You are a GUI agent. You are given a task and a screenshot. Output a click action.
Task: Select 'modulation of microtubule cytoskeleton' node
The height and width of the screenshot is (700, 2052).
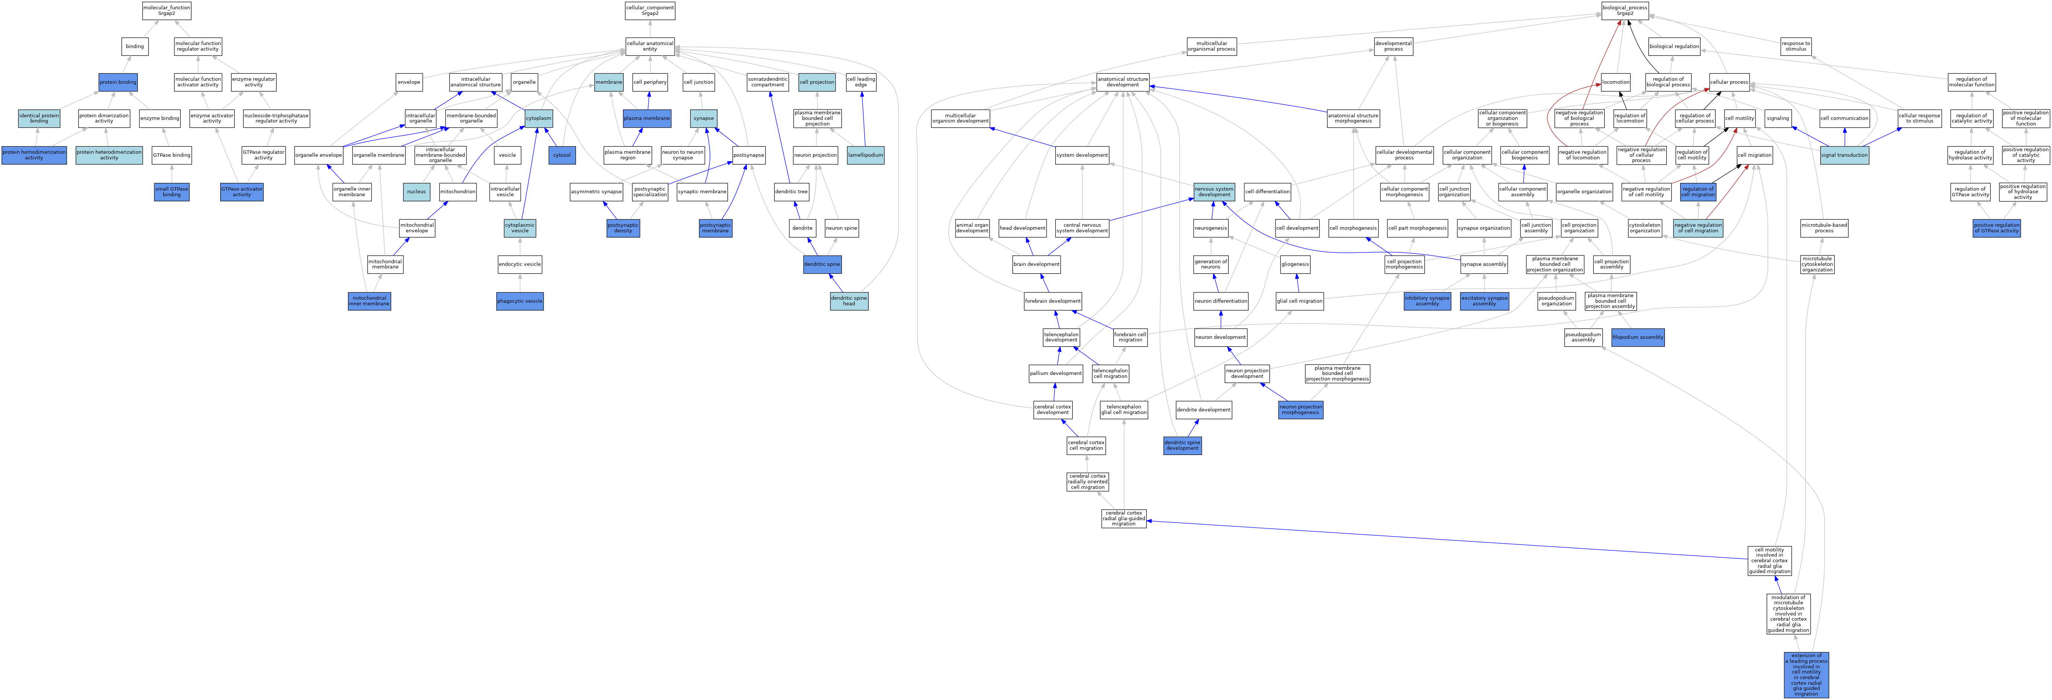click(x=1788, y=614)
